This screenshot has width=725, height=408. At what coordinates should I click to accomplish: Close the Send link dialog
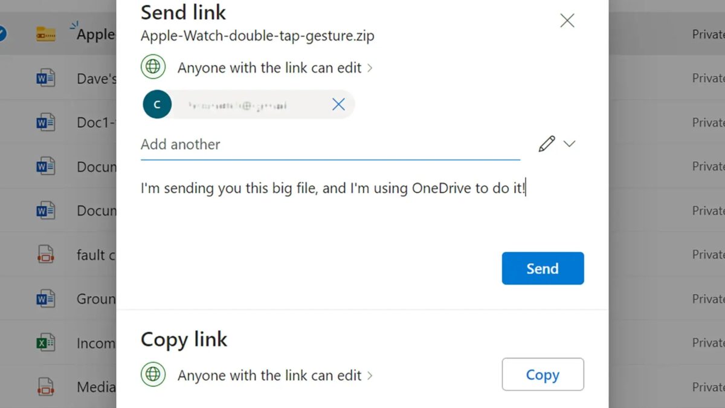[x=567, y=21]
